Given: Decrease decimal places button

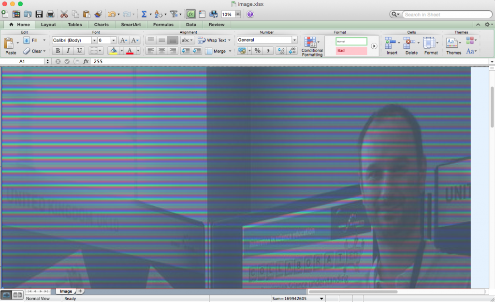Looking at the screenshot, I should coord(292,51).
